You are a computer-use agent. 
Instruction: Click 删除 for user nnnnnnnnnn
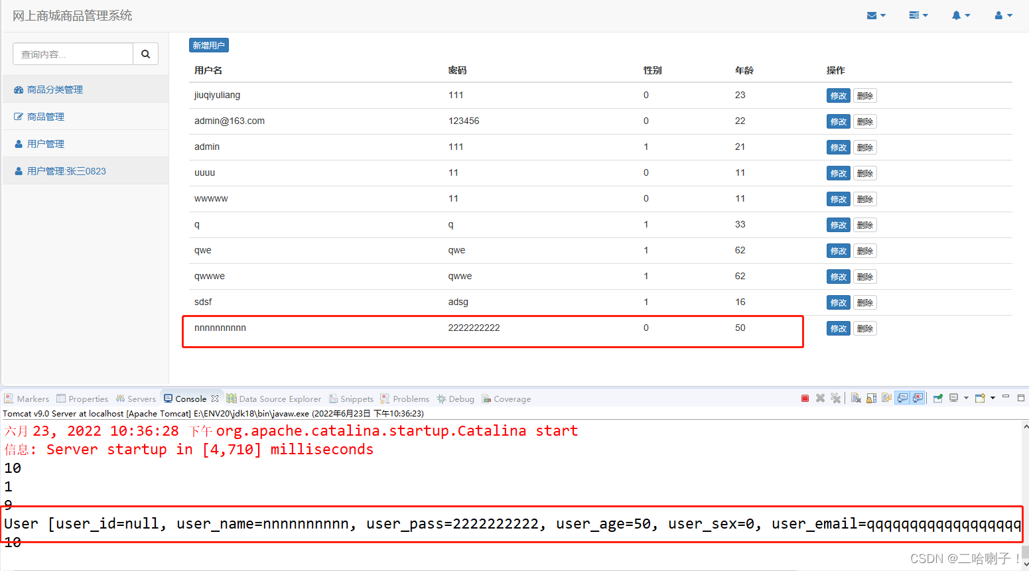tap(864, 328)
